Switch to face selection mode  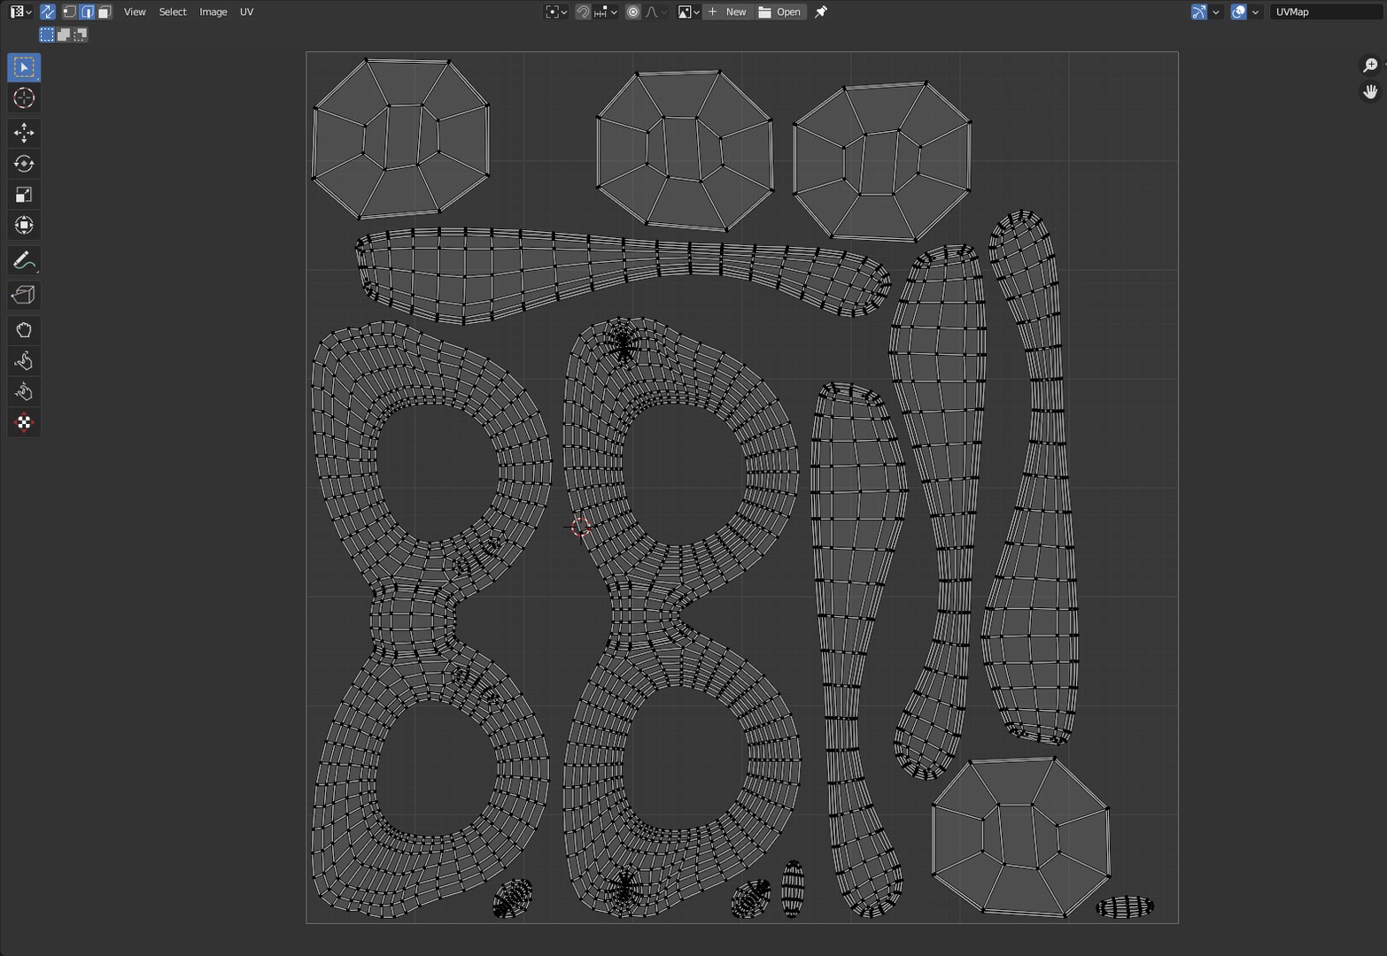click(104, 12)
